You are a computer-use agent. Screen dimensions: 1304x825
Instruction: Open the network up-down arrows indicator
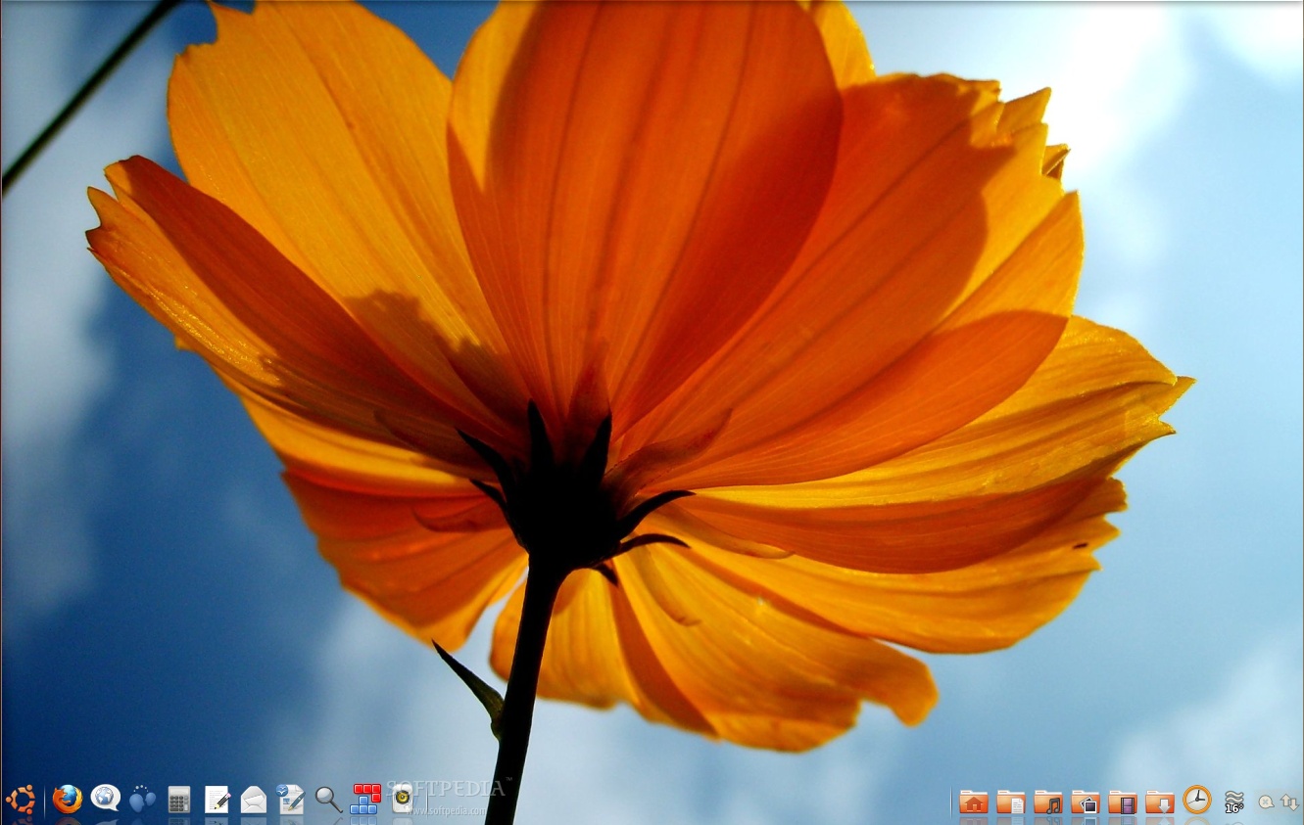pyautogui.click(x=1289, y=802)
